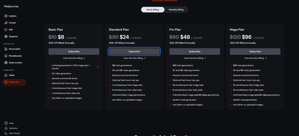Click info icon beside Limited generations

[x=98, y=67]
